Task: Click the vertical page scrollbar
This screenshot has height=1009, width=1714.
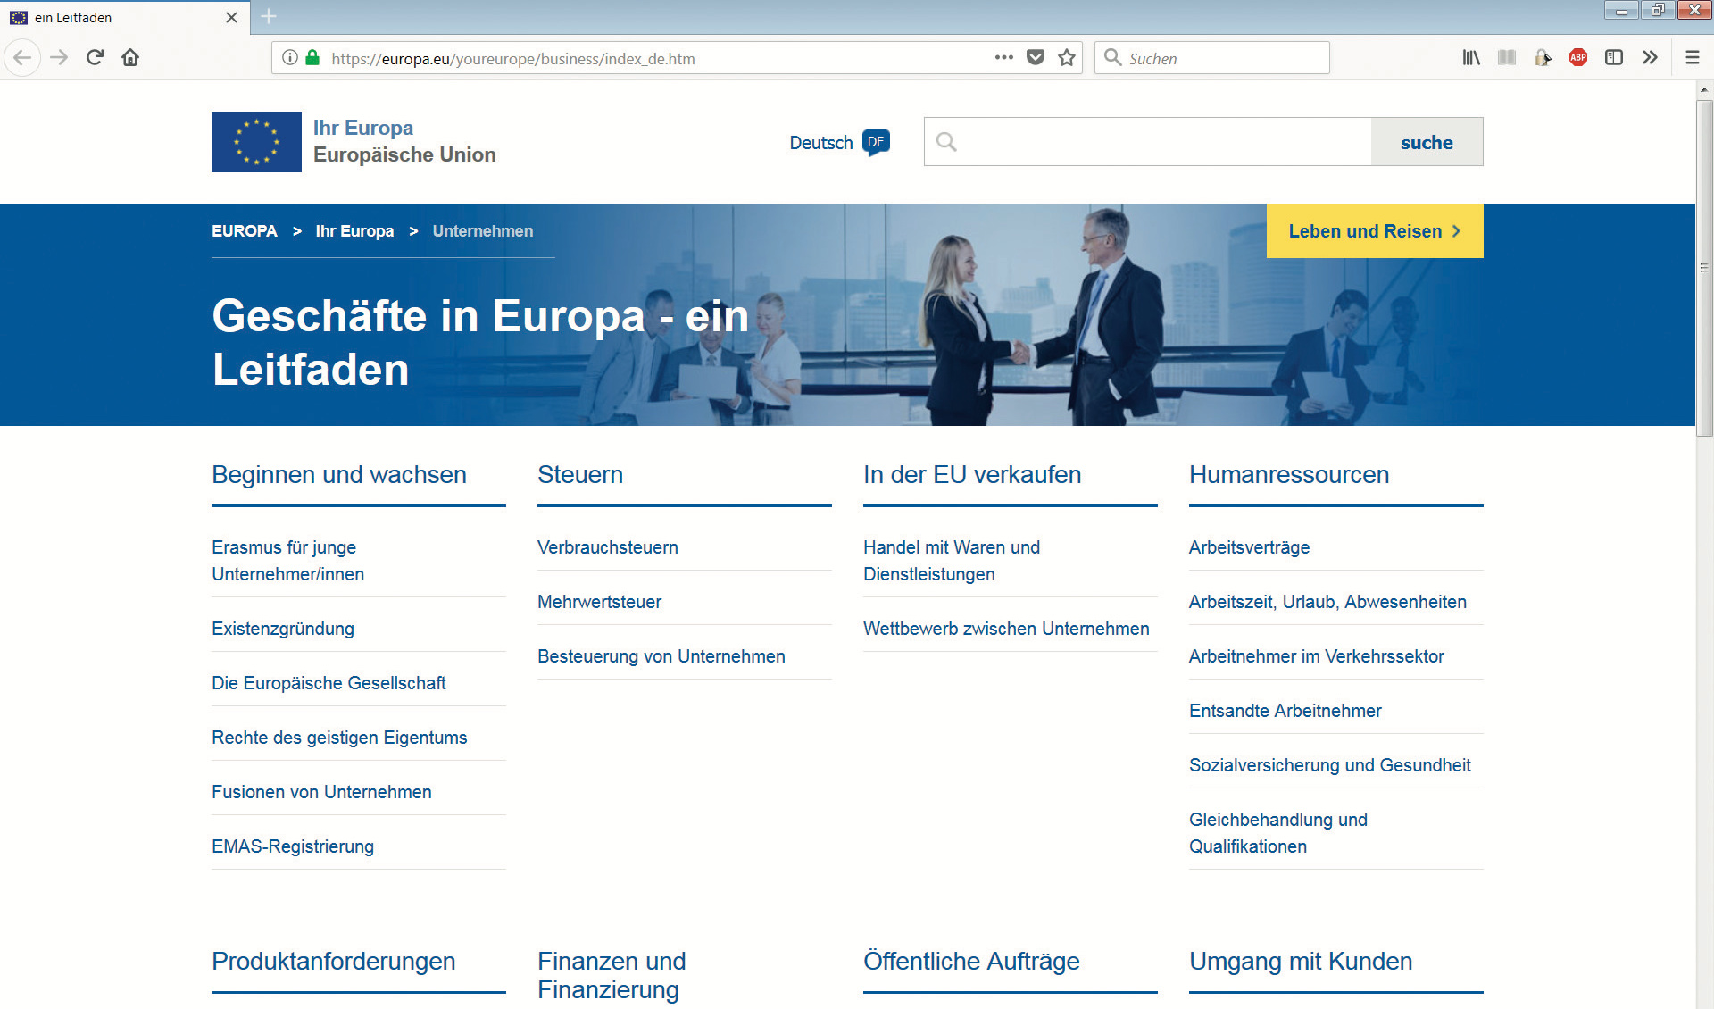Action: coord(1704,268)
